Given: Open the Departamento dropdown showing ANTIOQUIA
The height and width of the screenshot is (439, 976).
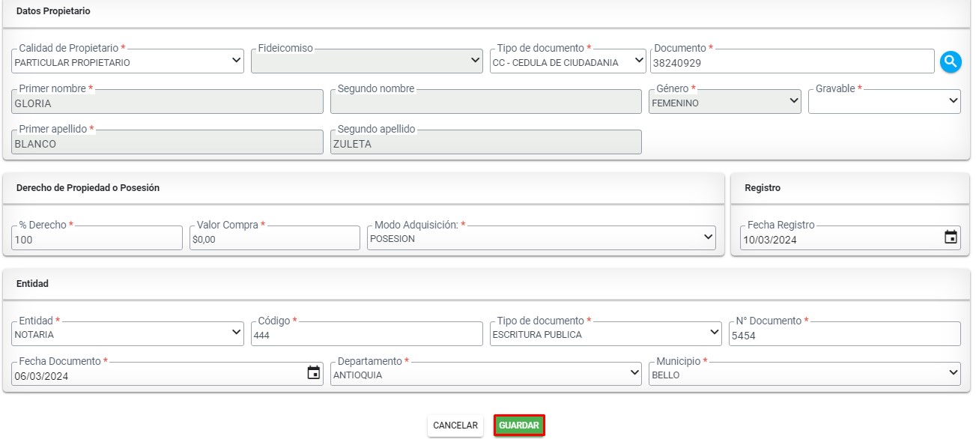Looking at the screenshot, I should (x=486, y=374).
